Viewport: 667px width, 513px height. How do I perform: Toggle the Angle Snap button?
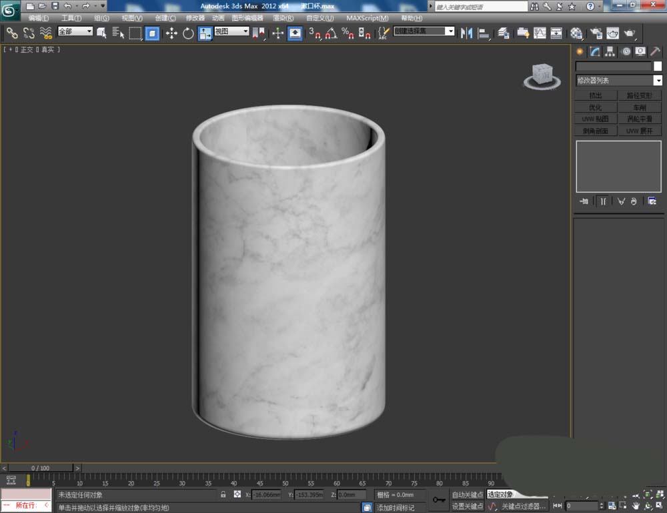(x=331, y=33)
